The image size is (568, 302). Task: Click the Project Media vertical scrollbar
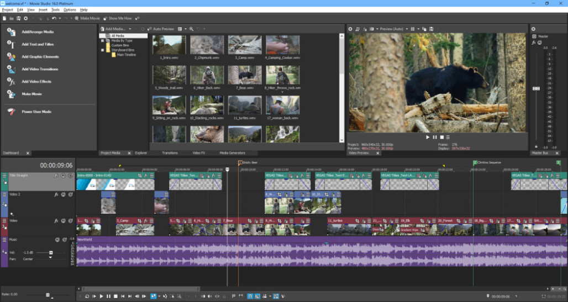tap(341, 88)
